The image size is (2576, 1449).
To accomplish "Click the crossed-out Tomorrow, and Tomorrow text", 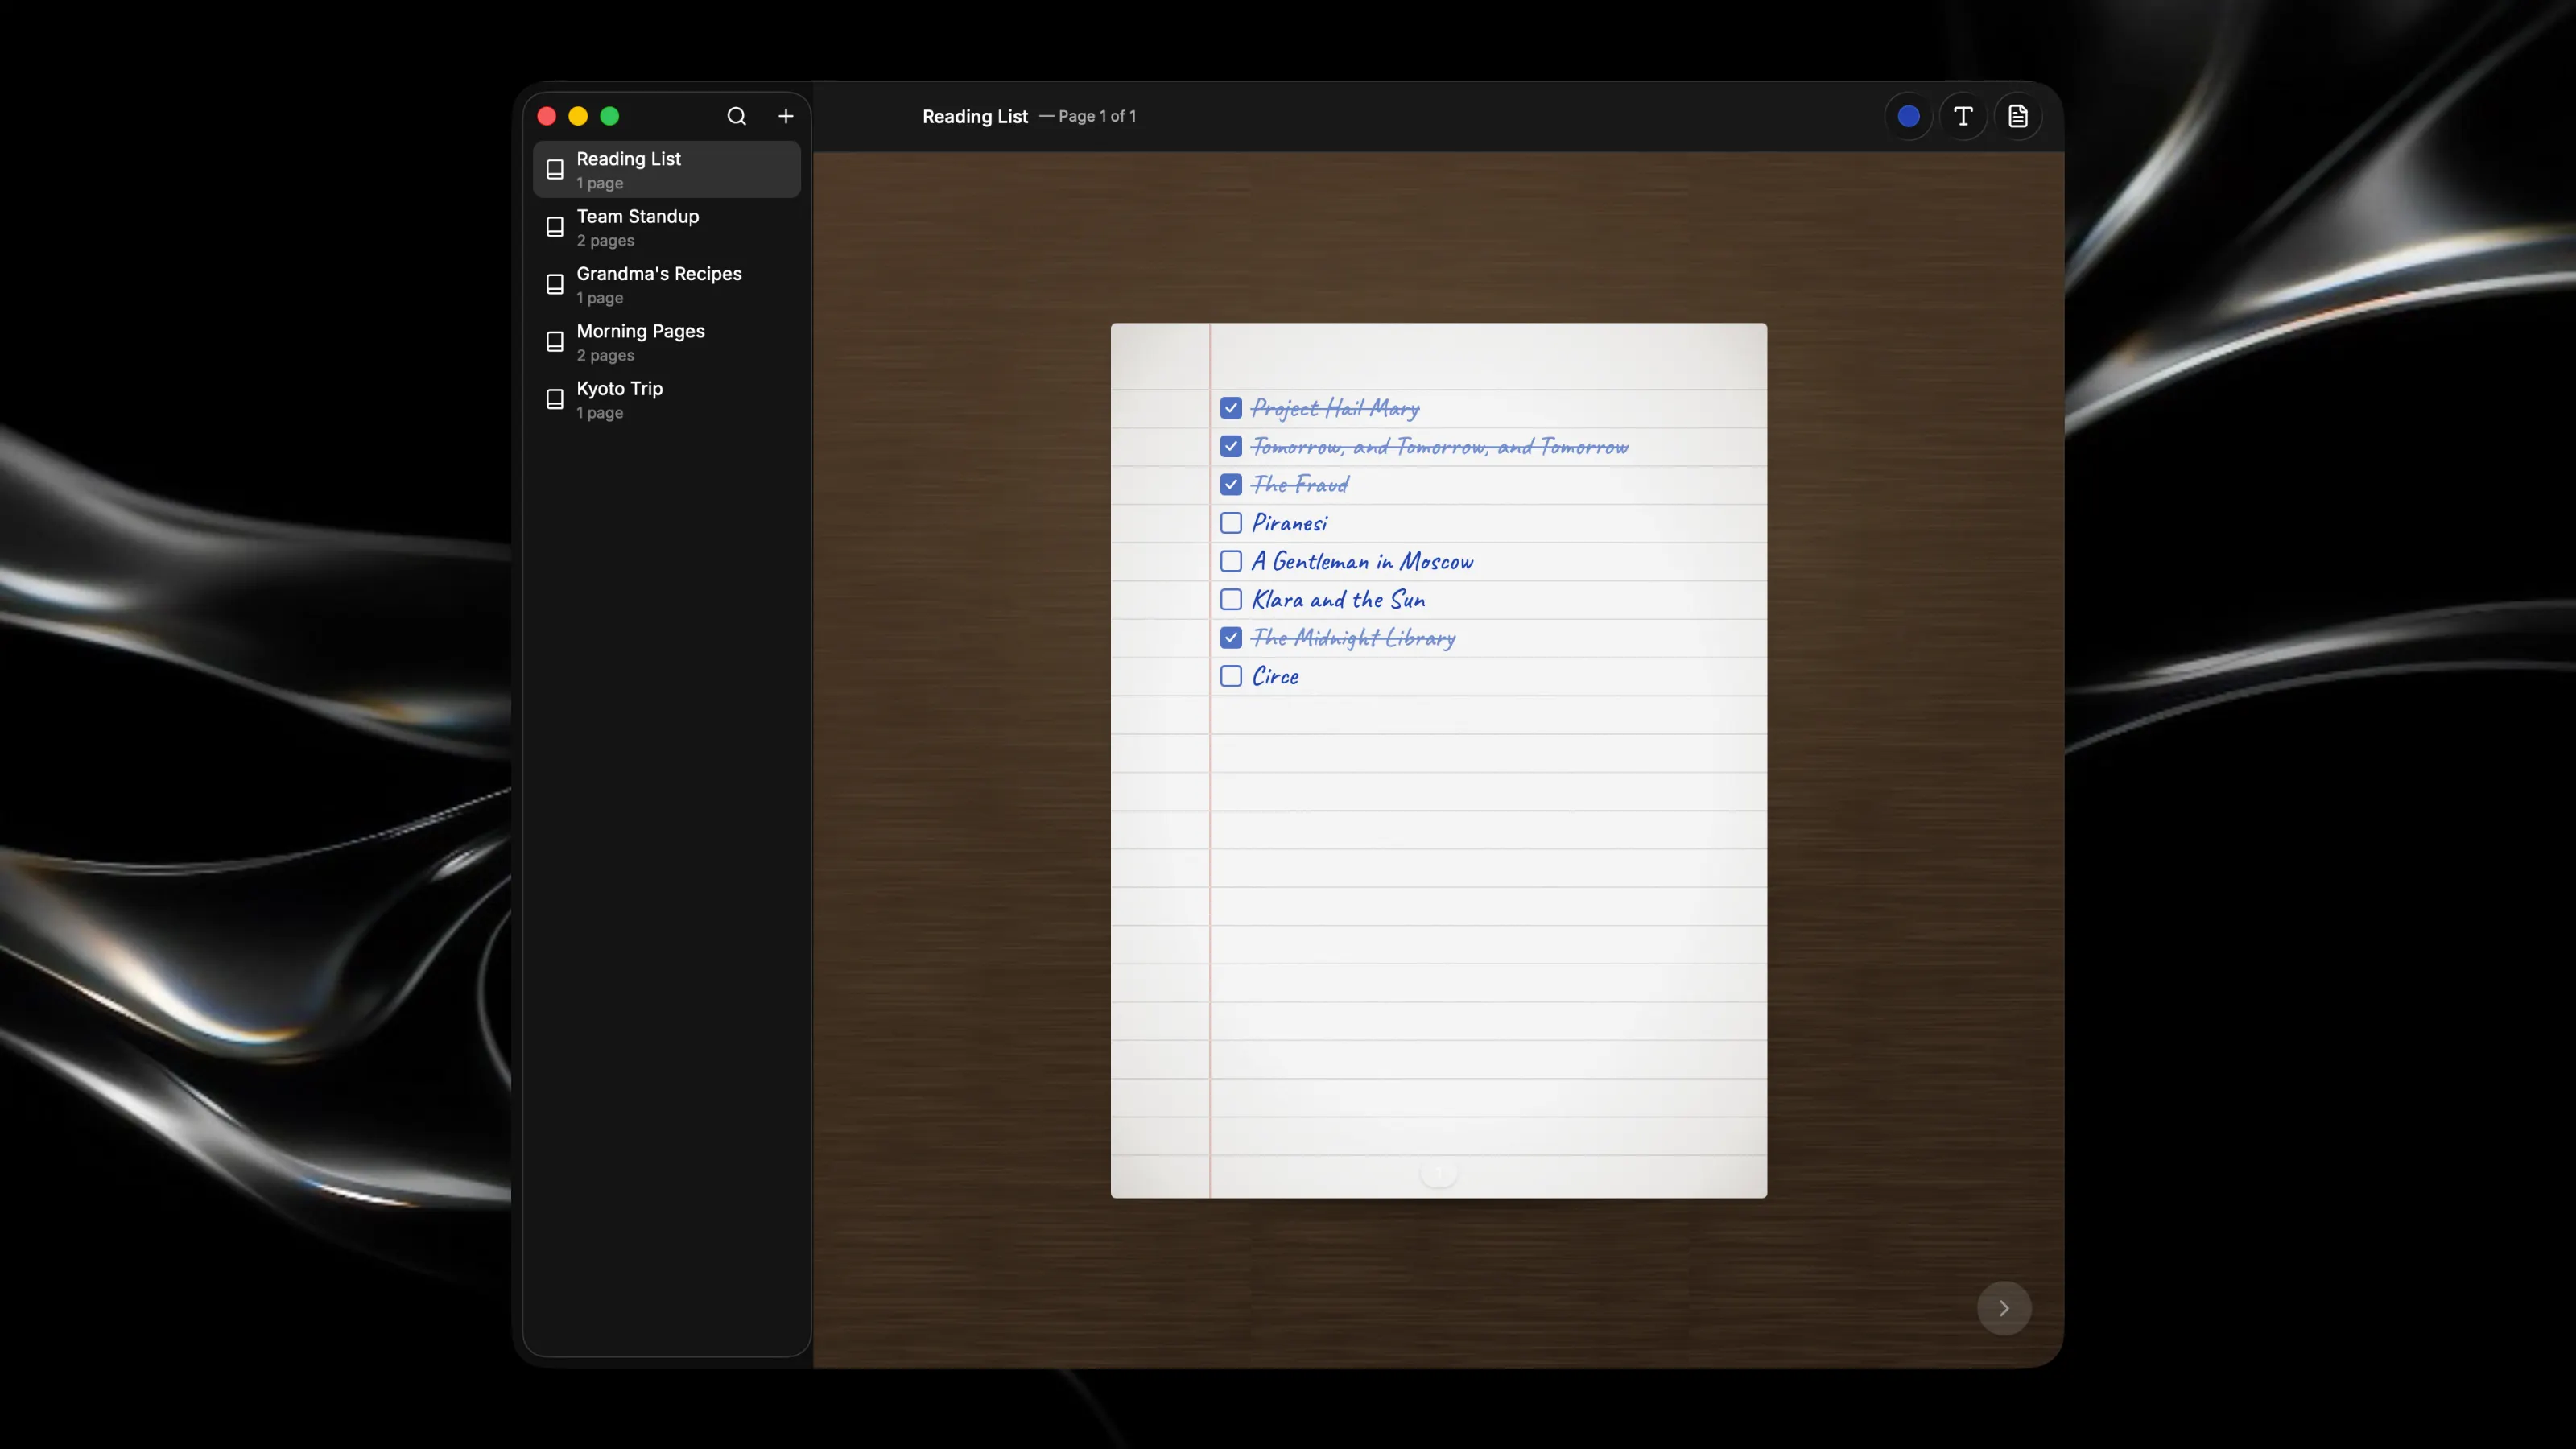I will (x=1439, y=446).
